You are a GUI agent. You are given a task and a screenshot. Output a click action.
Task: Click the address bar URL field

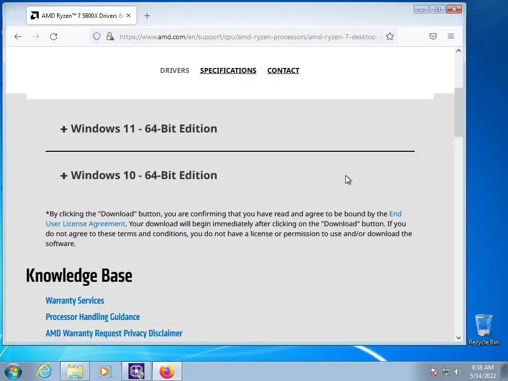248,37
